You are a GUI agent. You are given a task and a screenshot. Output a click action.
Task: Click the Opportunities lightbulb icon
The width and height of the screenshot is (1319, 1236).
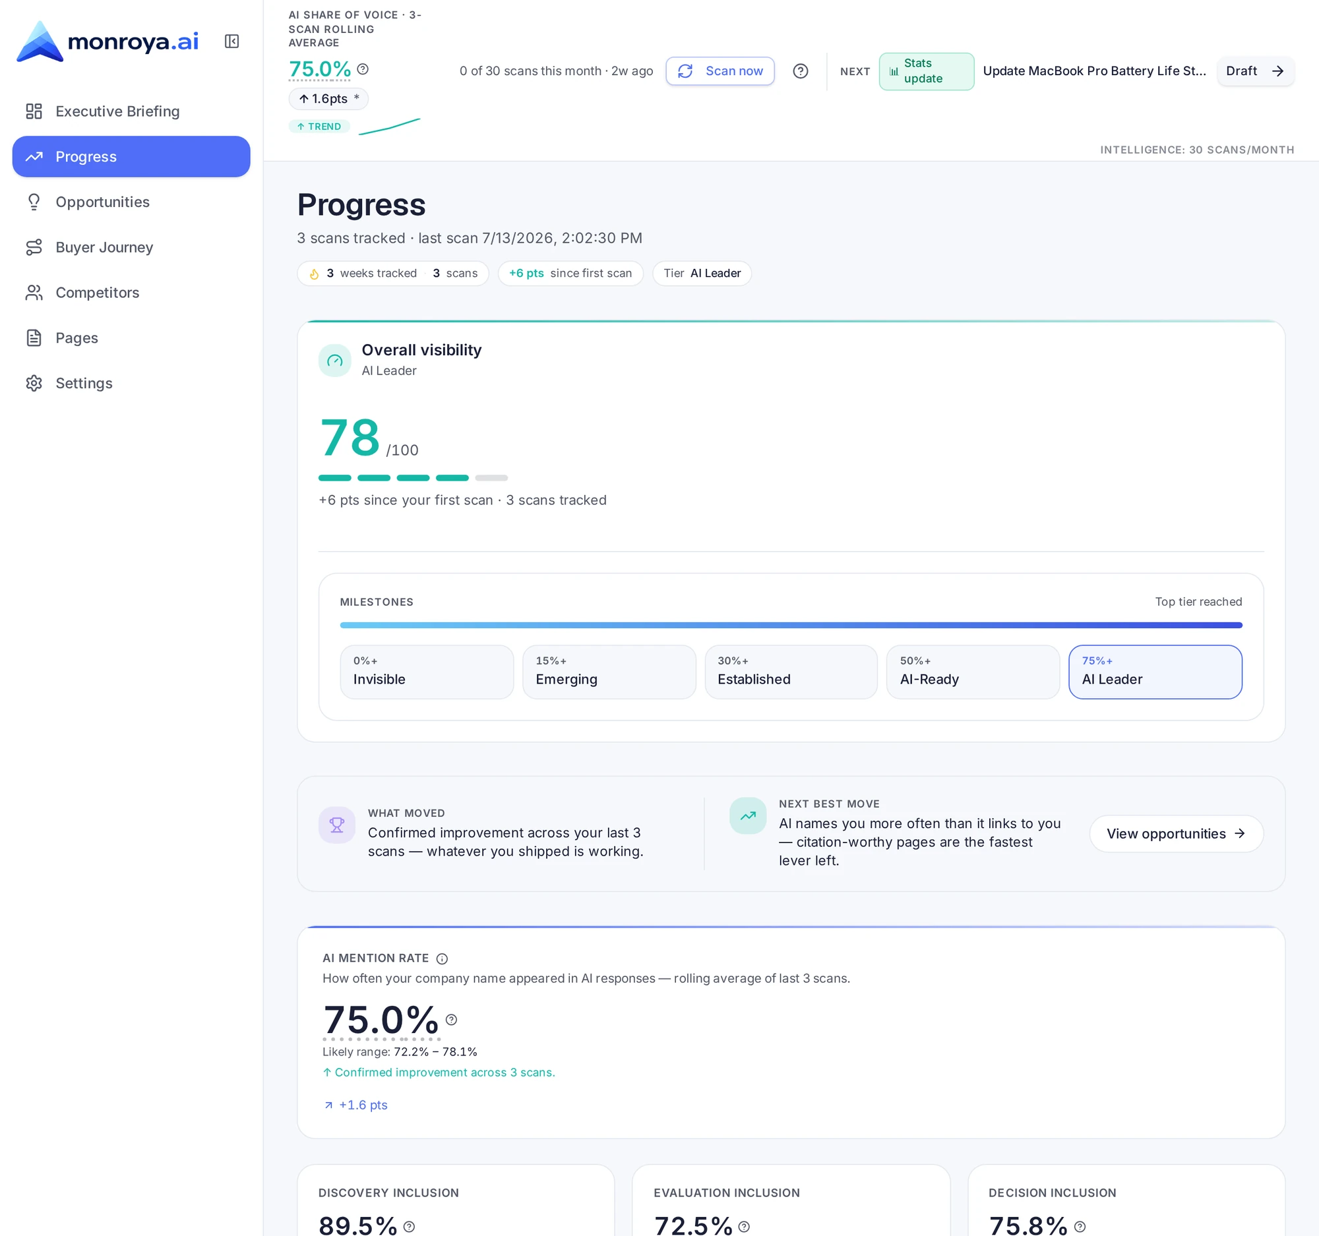(x=34, y=202)
